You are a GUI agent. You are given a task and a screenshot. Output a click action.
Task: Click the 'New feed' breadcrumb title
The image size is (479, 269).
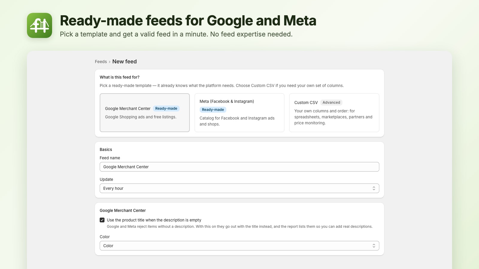click(x=125, y=62)
